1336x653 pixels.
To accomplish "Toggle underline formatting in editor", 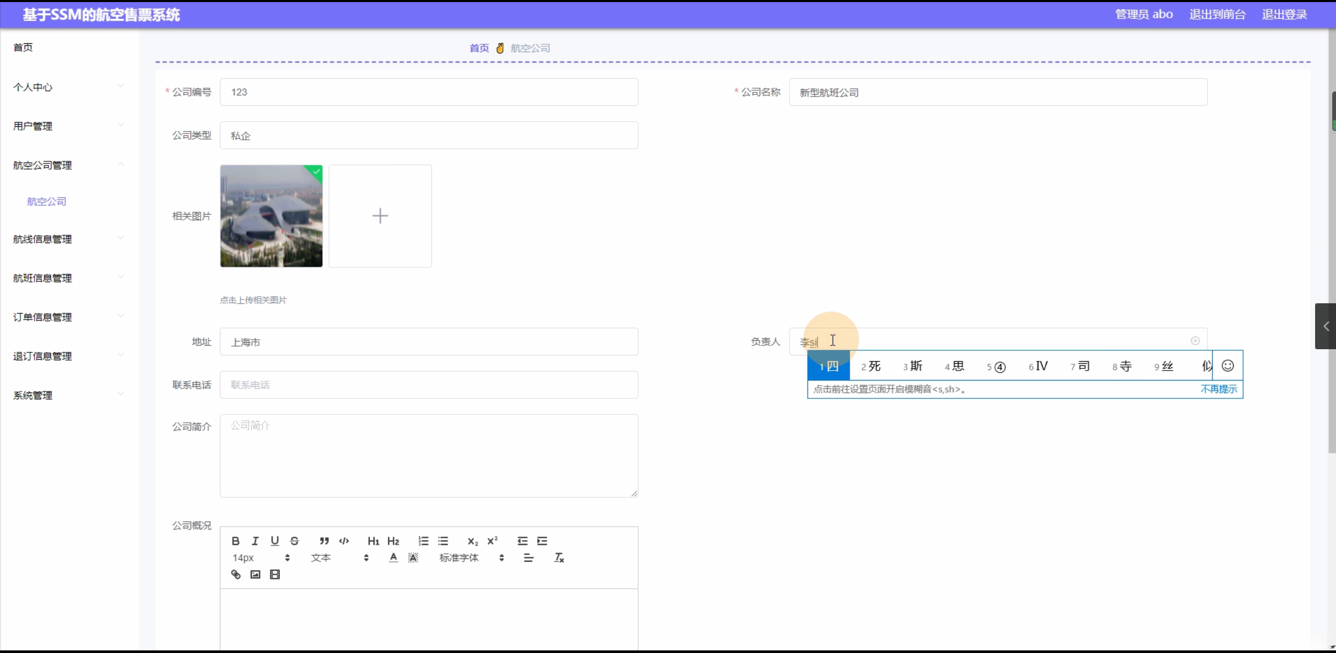I will click(275, 541).
